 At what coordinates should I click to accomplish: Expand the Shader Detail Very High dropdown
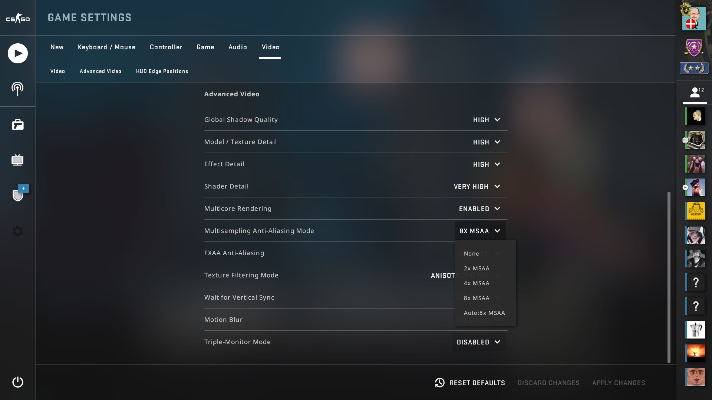[x=477, y=187]
